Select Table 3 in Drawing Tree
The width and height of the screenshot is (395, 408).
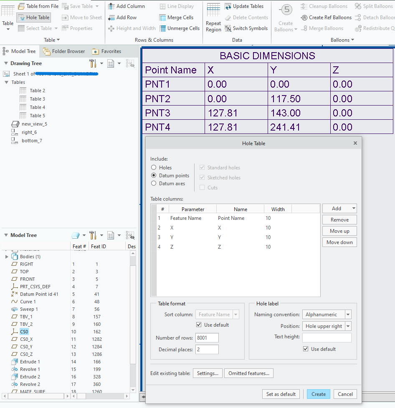coord(37,99)
